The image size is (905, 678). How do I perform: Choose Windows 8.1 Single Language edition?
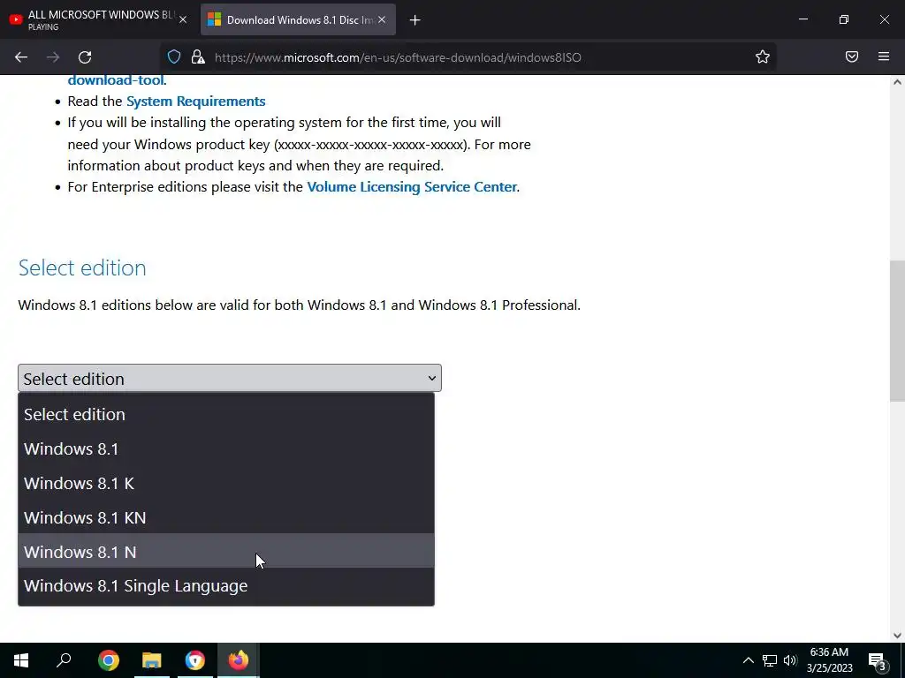click(226, 586)
